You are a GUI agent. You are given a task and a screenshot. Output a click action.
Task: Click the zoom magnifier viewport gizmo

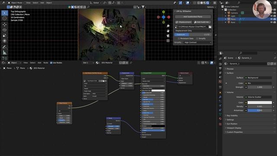pyautogui.click(x=168, y=26)
